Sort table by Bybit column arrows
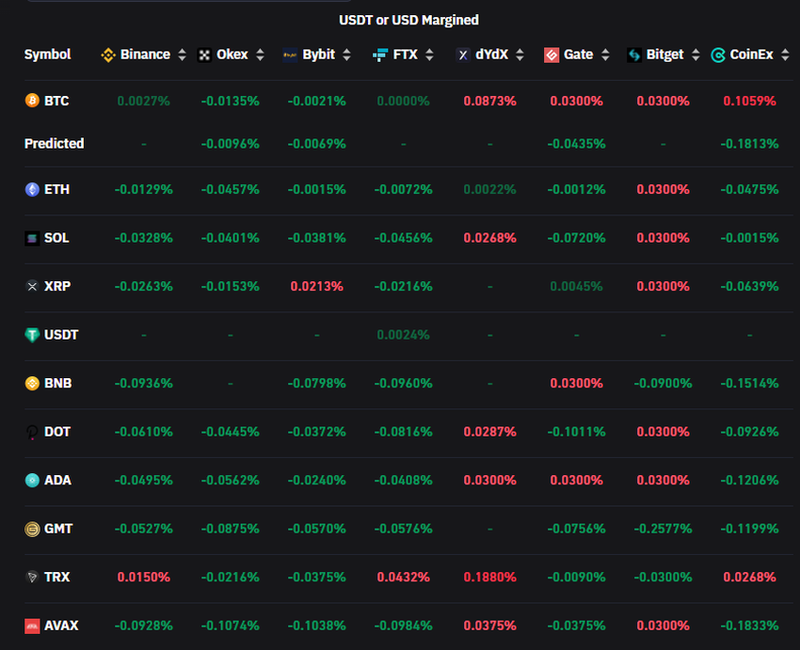800x650 pixels. (x=347, y=55)
